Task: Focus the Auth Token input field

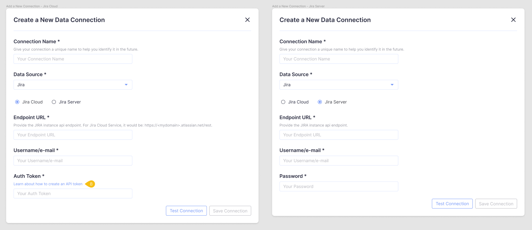Action: click(73, 194)
